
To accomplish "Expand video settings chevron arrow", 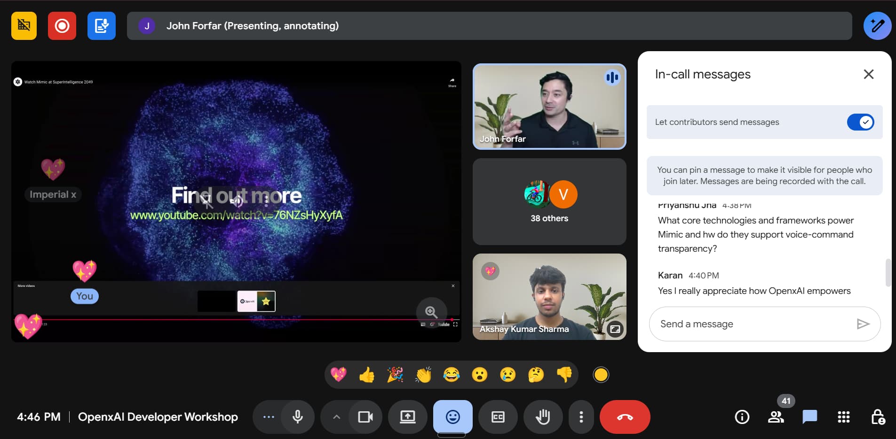I will click(336, 417).
